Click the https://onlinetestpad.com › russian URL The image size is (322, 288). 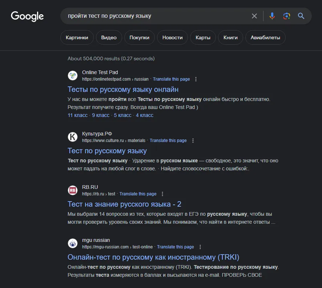click(115, 79)
